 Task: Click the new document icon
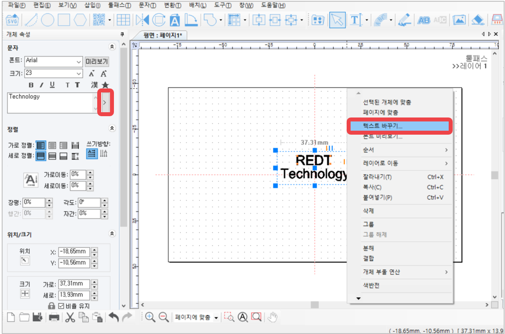click(11, 317)
